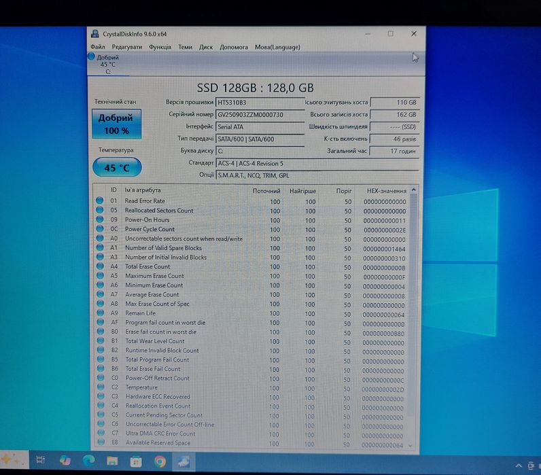
Task: Show hidden system tray icons chevron
Action: [x=518, y=466]
